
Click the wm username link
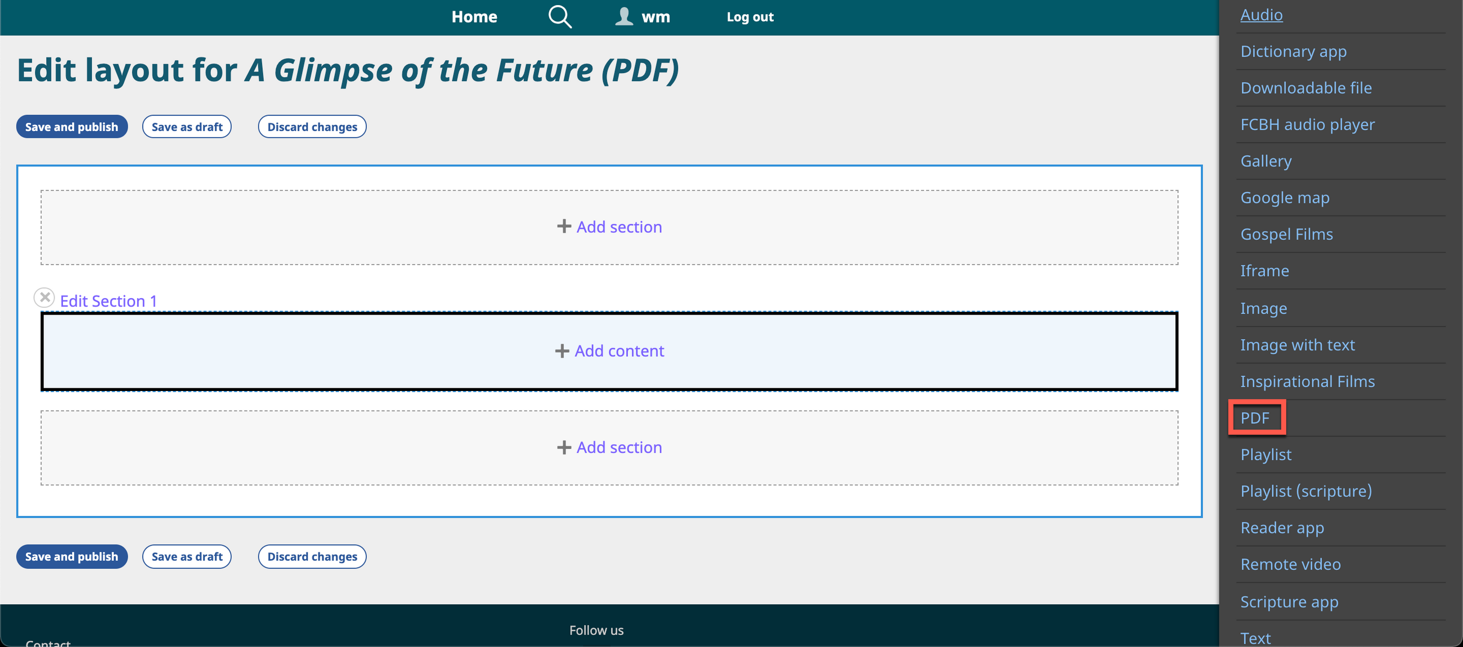656,17
